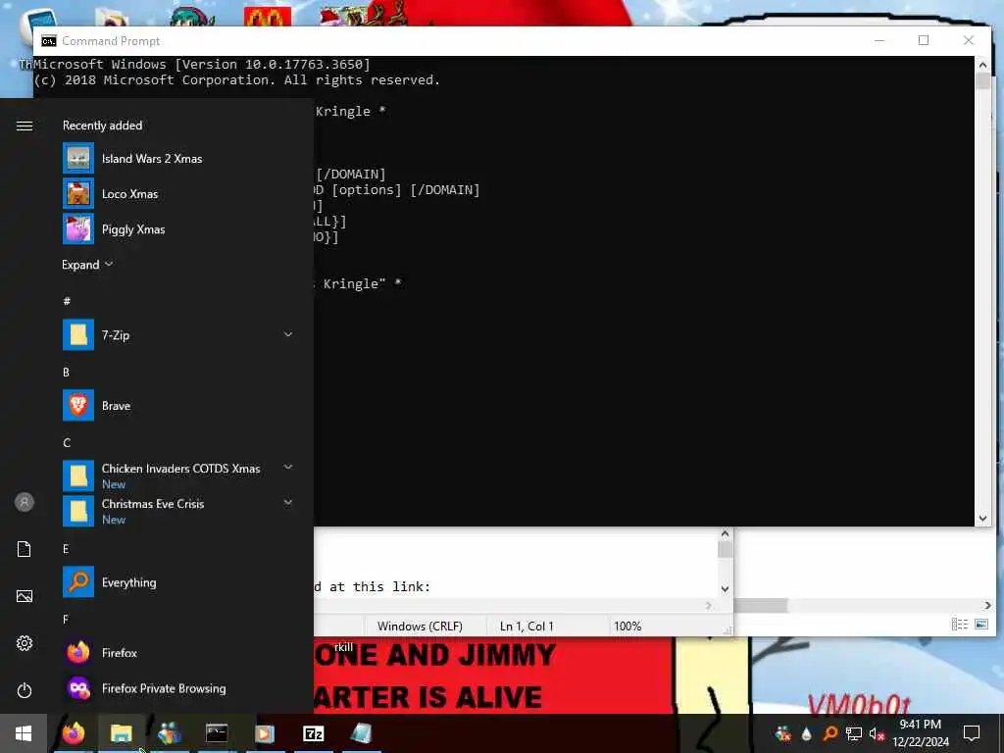Jump to the E letter group header
Screen dimensions: 1004x753
pyautogui.click(x=66, y=549)
